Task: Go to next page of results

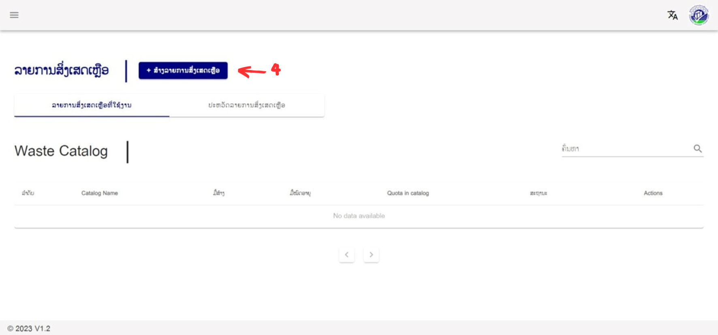Action: [x=371, y=255]
